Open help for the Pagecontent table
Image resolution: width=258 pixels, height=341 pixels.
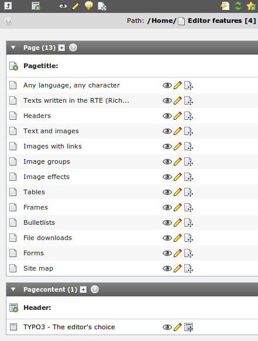(x=95, y=289)
